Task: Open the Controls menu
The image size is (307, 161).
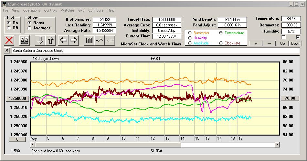Action: pyautogui.click(x=50, y=10)
